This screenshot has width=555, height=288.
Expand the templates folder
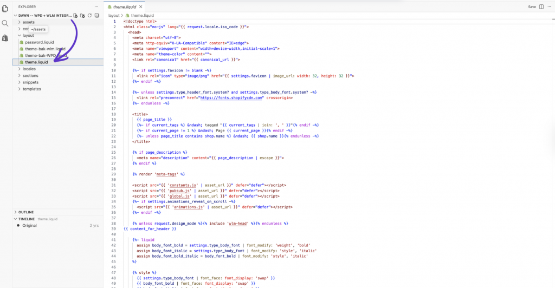[20, 89]
